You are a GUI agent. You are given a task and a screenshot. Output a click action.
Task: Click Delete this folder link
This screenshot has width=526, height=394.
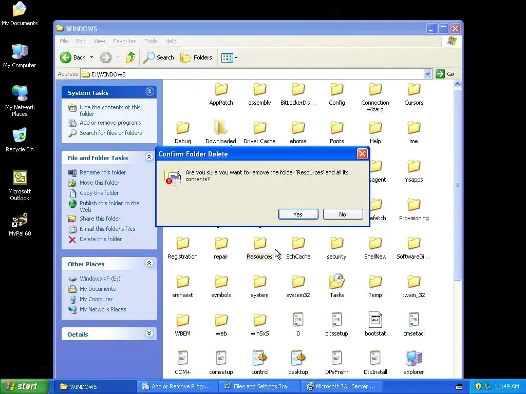click(101, 239)
